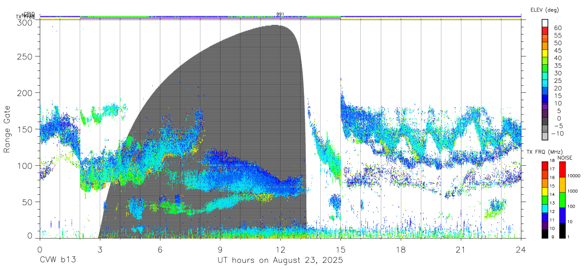The height and width of the screenshot is (270, 586).
Task: Click the 60 label on ELEV colorbar
Action: 557,28
